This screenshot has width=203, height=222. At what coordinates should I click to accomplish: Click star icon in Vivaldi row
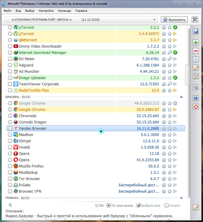(x=170, y=147)
